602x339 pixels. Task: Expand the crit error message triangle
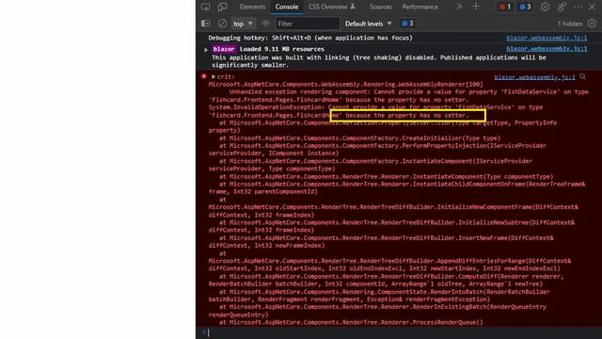tap(214, 77)
